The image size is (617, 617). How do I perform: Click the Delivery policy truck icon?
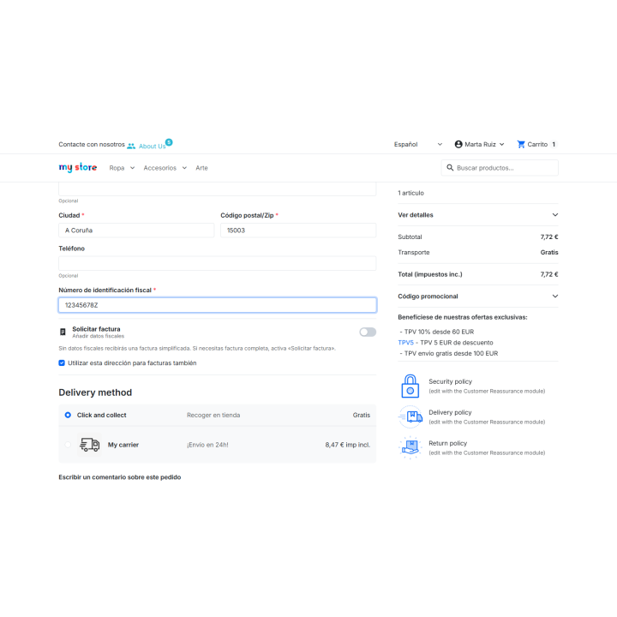click(x=410, y=416)
